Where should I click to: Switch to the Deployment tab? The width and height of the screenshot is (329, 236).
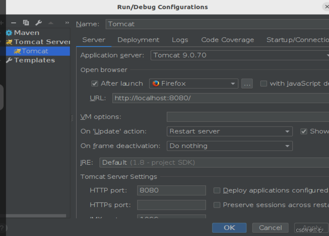[139, 40]
